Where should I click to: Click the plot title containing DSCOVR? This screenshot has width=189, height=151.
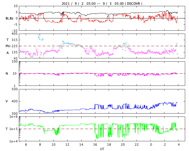(102, 4)
